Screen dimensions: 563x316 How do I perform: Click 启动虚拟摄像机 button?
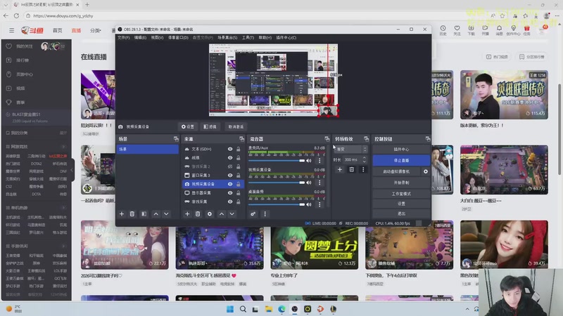coord(396,171)
